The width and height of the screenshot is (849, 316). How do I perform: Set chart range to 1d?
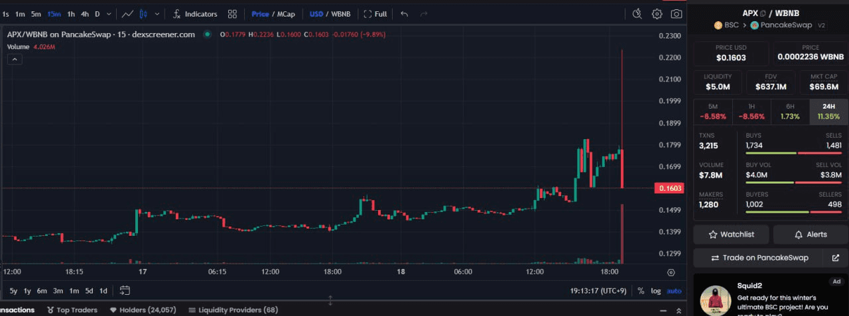[x=103, y=291]
